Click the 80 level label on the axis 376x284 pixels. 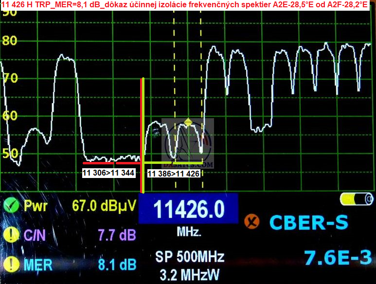coord(10,41)
